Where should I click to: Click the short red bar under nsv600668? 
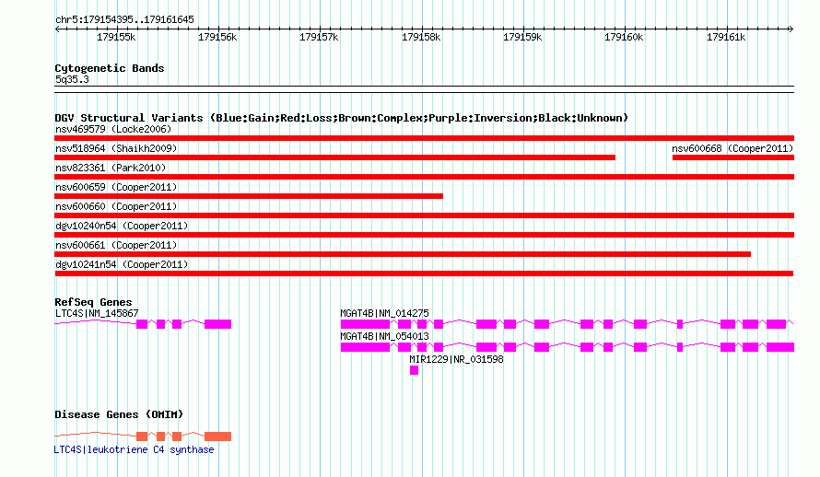tap(733, 157)
